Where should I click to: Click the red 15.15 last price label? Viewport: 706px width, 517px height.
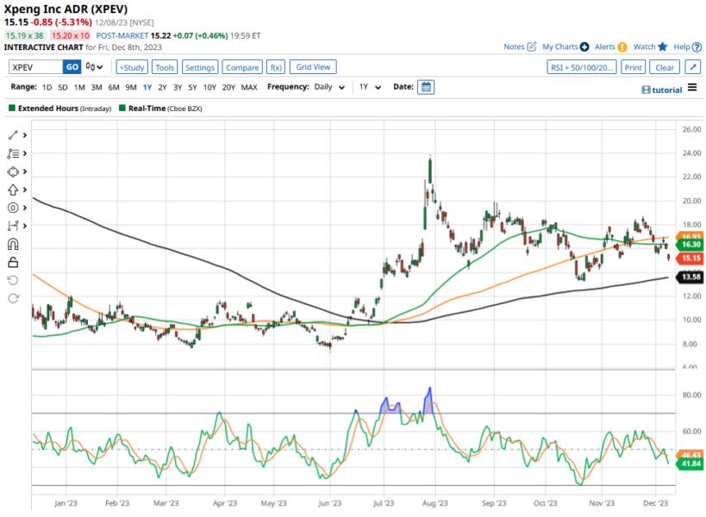pos(691,258)
